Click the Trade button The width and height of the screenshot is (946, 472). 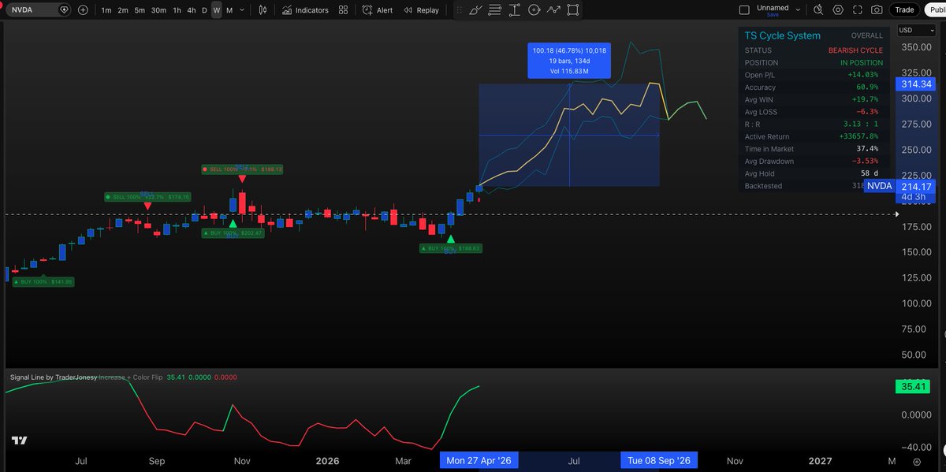pos(904,10)
